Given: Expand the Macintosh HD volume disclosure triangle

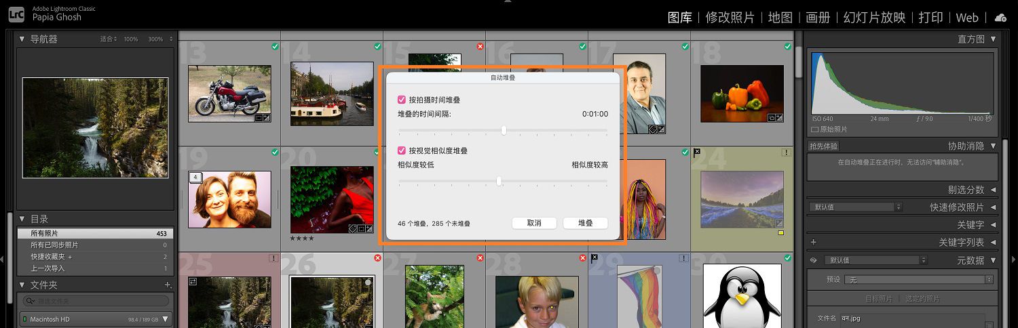Looking at the screenshot, I should [165, 319].
